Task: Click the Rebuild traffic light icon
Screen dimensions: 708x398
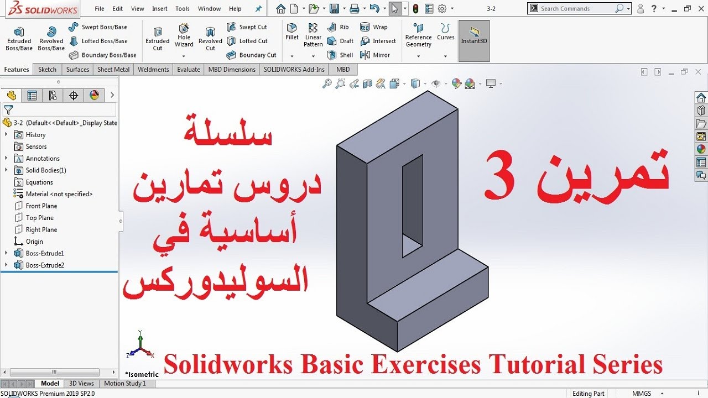Action: pos(415,9)
